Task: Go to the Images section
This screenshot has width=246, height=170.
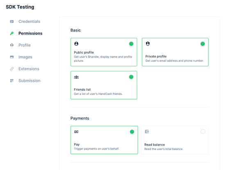Action: [25, 57]
